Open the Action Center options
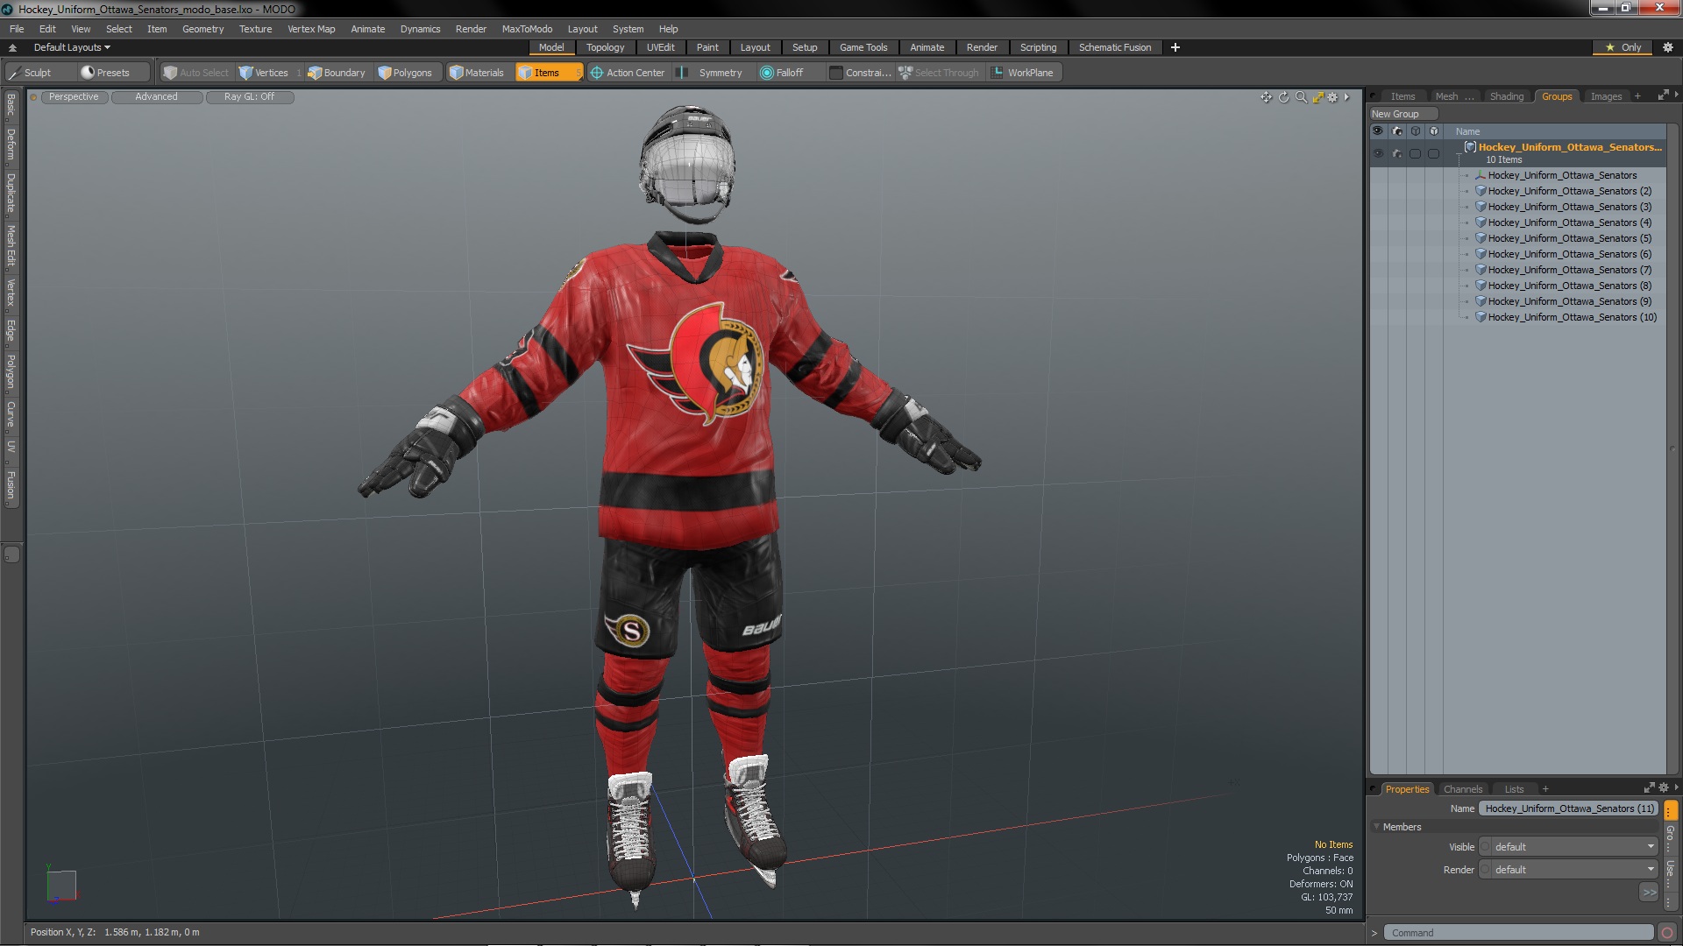Screen dimensions: 1683x946 click(628, 73)
